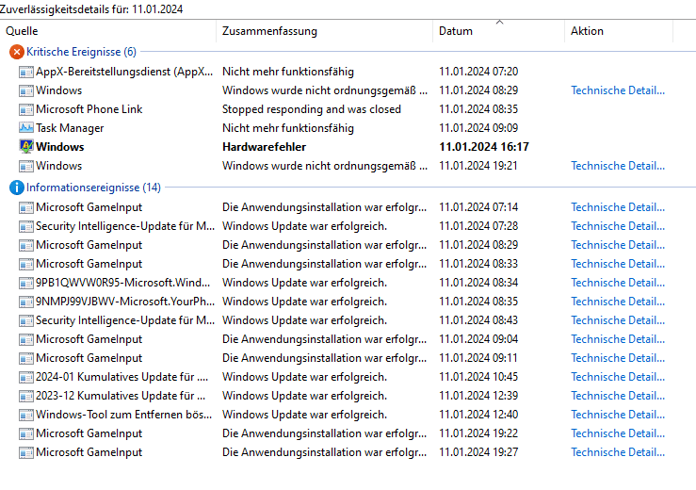Click the Windows-Tool zum Entfernen source name
Screen dimensions: 696x490
[x=123, y=415]
